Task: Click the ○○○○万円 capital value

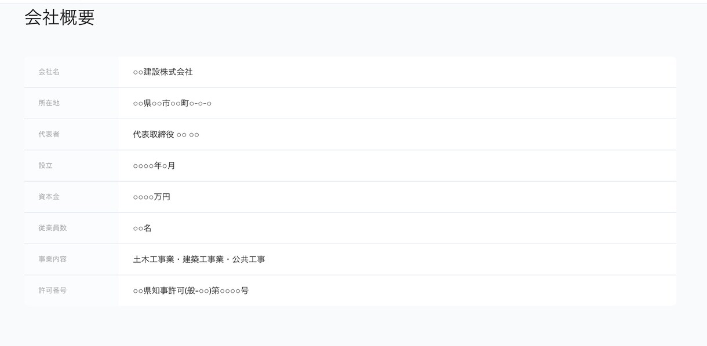Action: (152, 197)
